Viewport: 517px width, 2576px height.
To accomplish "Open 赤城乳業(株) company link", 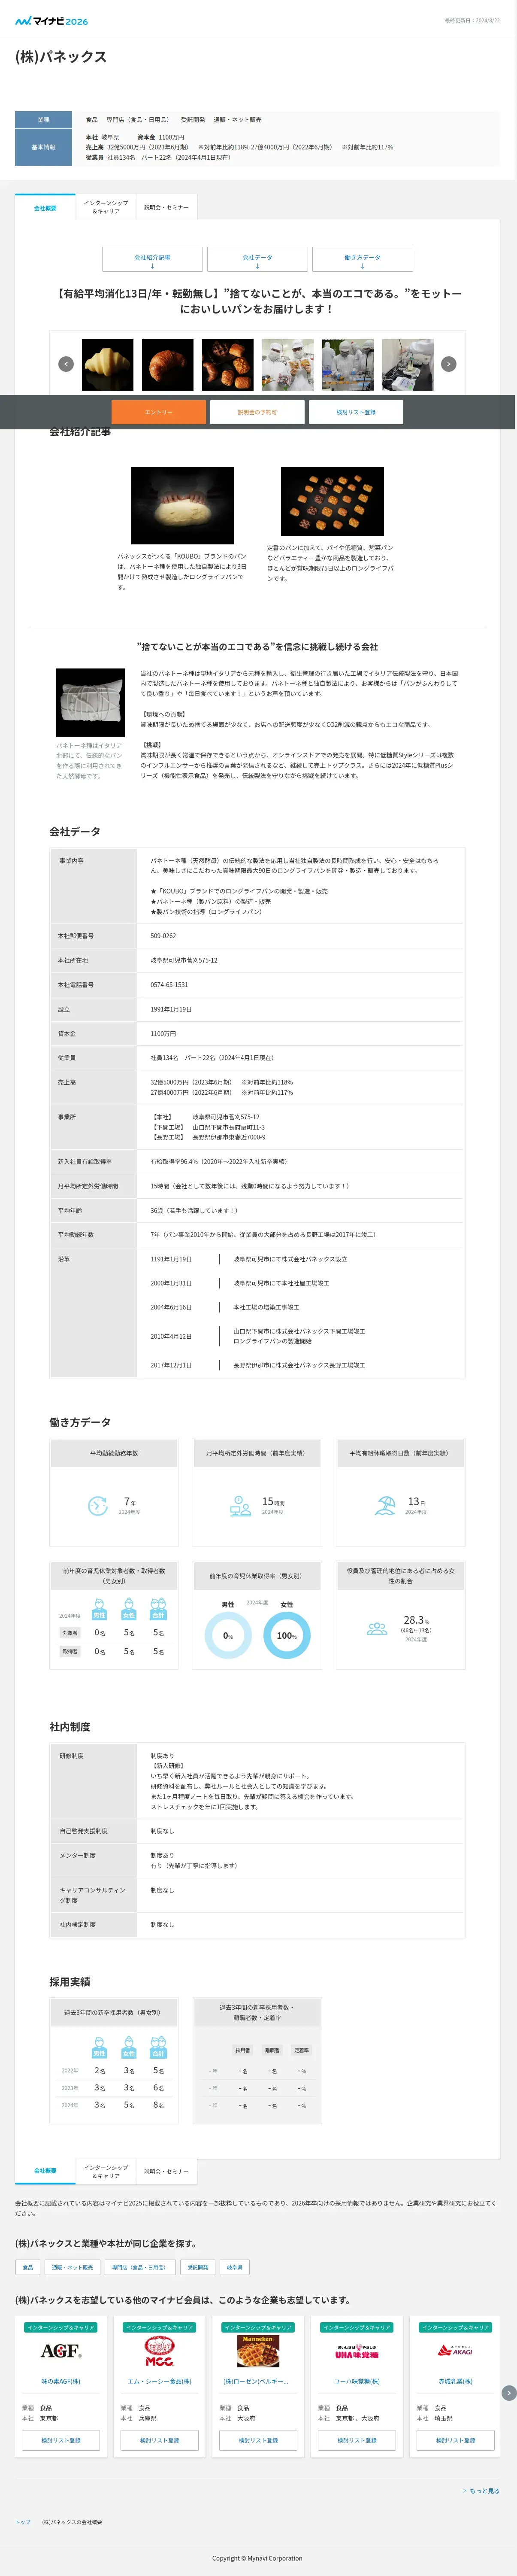I will [x=455, y=2381].
